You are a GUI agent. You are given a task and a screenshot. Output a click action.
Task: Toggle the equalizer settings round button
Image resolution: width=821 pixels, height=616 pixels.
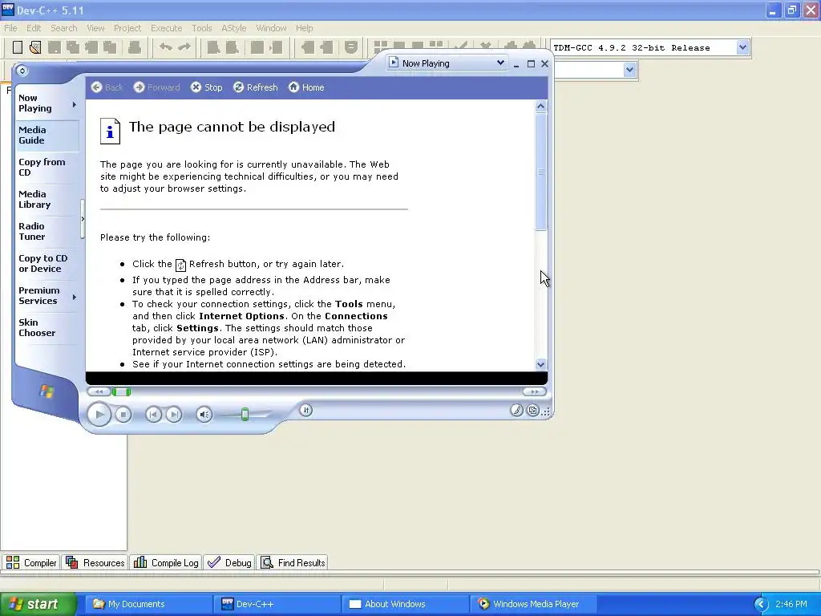[305, 410]
